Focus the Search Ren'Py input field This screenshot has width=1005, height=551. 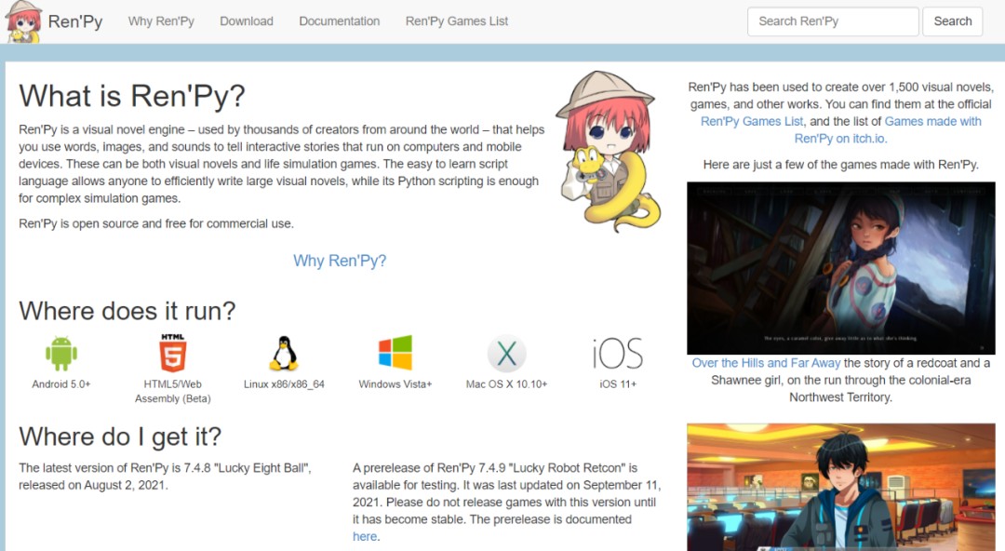point(833,21)
